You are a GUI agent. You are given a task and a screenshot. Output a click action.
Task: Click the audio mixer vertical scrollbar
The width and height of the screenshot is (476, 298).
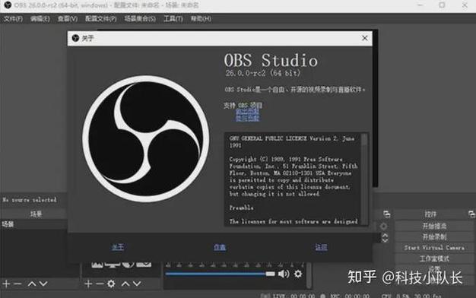(x=309, y=274)
